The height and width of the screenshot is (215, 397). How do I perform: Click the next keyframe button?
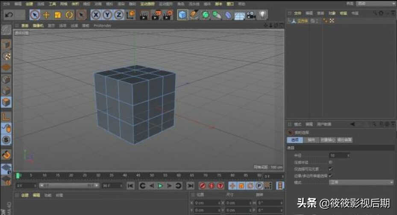[178, 186]
